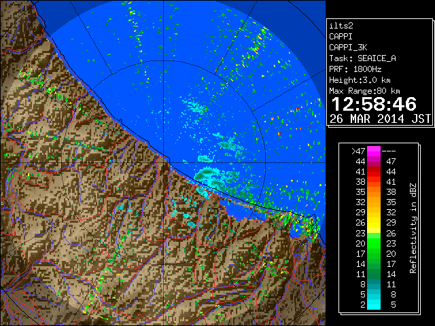
Task: Click the "CAPPI" product label line
Action: coord(341,37)
